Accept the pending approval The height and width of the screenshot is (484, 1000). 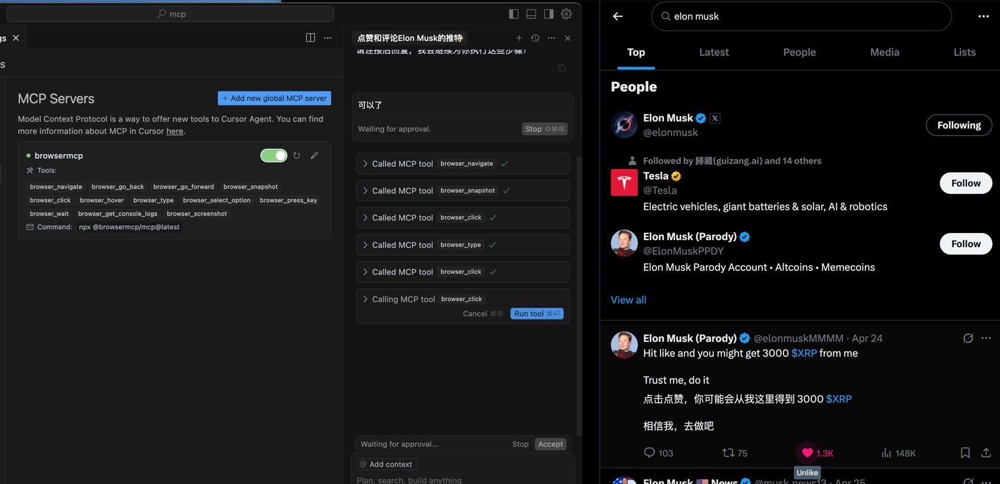pos(550,444)
